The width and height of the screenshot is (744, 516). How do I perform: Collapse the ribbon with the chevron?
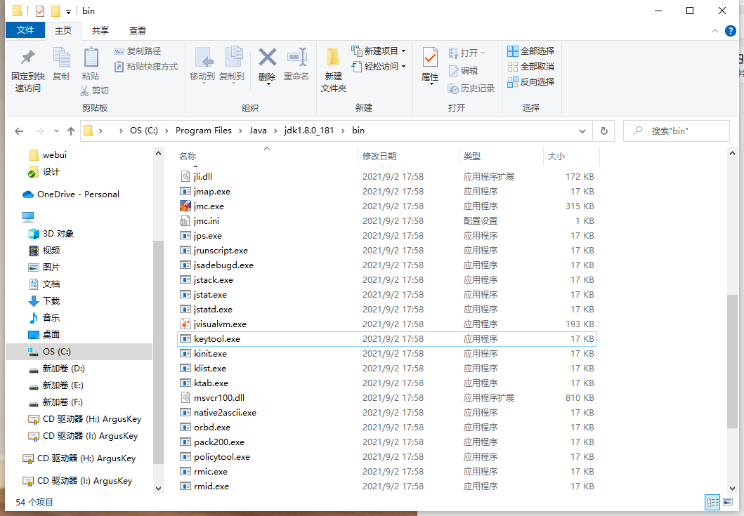point(715,31)
